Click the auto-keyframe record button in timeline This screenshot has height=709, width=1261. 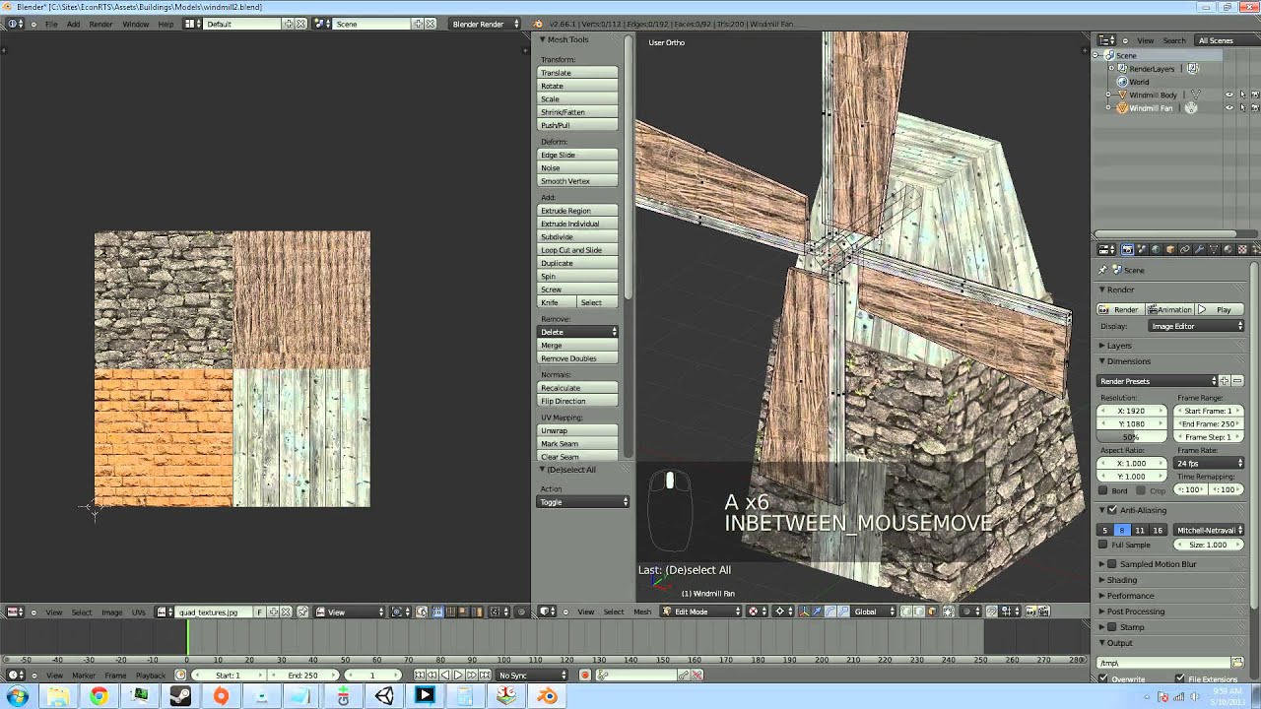[584, 676]
